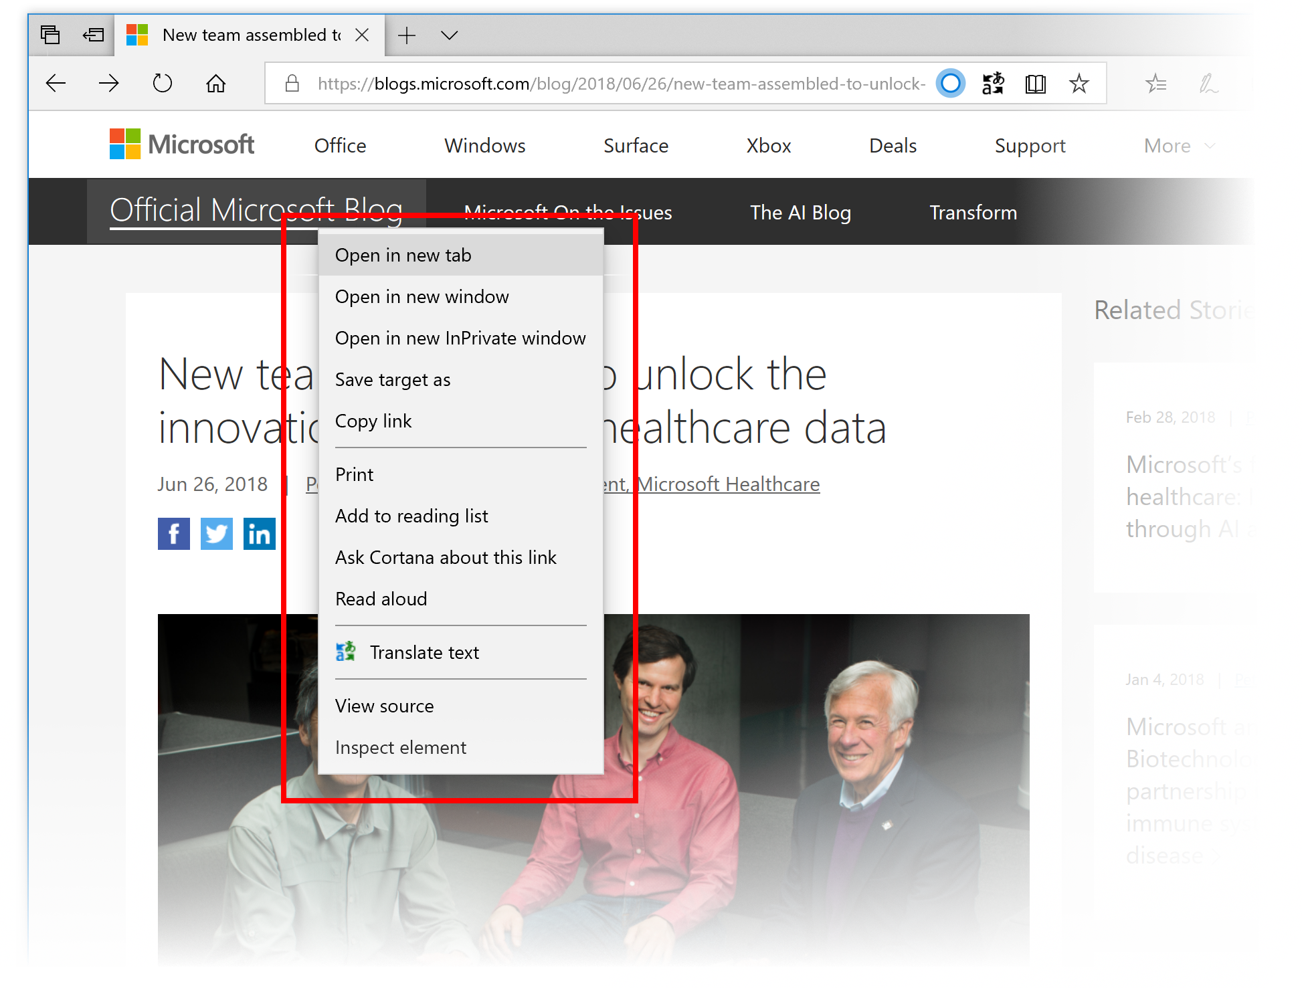Open the Favorites hub icon
The height and width of the screenshot is (988, 1302).
click(1155, 84)
